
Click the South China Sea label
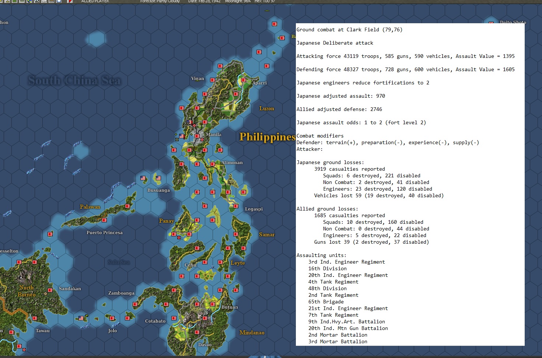click(74, 80)
